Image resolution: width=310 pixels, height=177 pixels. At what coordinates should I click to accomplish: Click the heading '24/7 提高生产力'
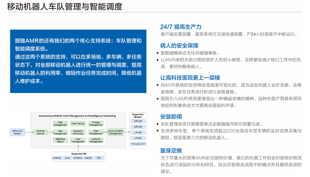(x=181, y=27)
